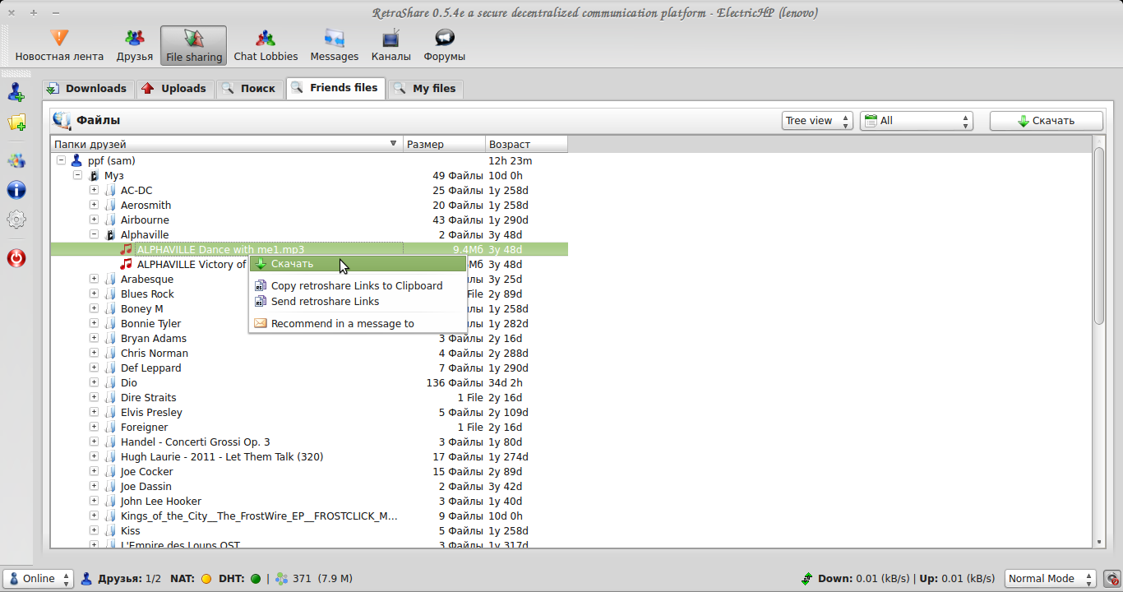Choose Copy retroshare Links to Clipboard
The image size is (1123, 592).
(357, 286)
